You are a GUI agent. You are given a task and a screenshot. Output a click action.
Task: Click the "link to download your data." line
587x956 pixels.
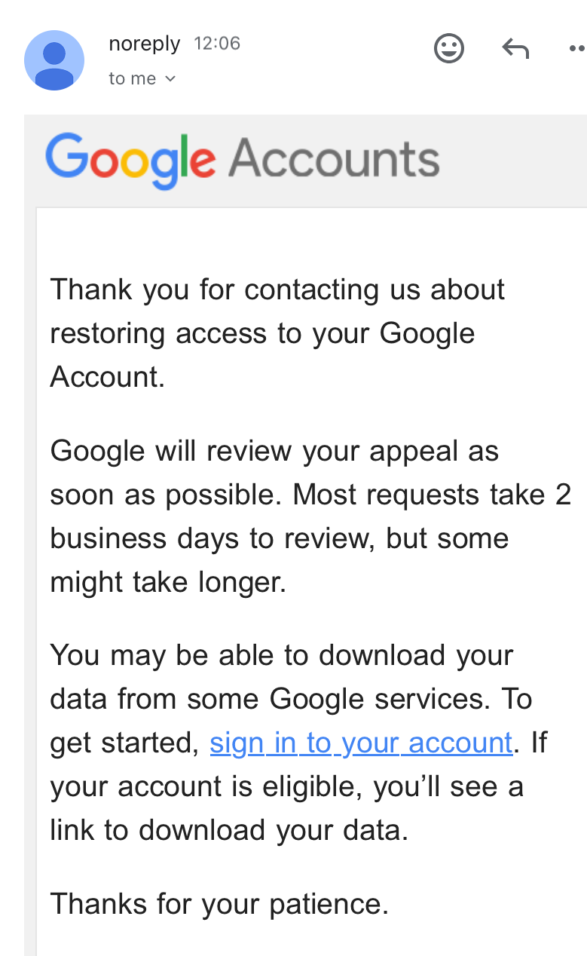coord(229,830)
